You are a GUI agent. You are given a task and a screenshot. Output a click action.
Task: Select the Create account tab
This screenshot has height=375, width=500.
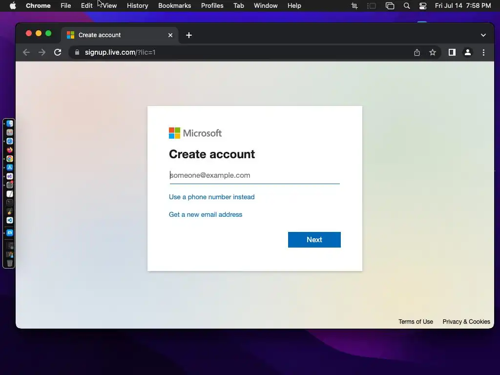tap(120, 35)
